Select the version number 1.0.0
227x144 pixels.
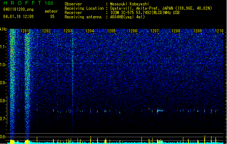[49, 3]
